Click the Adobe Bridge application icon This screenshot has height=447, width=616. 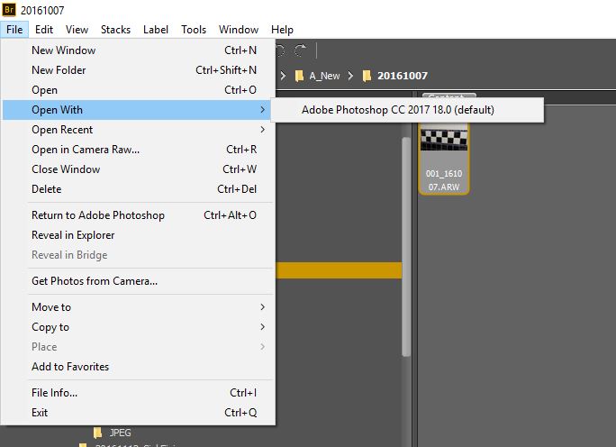pos(9,9)
